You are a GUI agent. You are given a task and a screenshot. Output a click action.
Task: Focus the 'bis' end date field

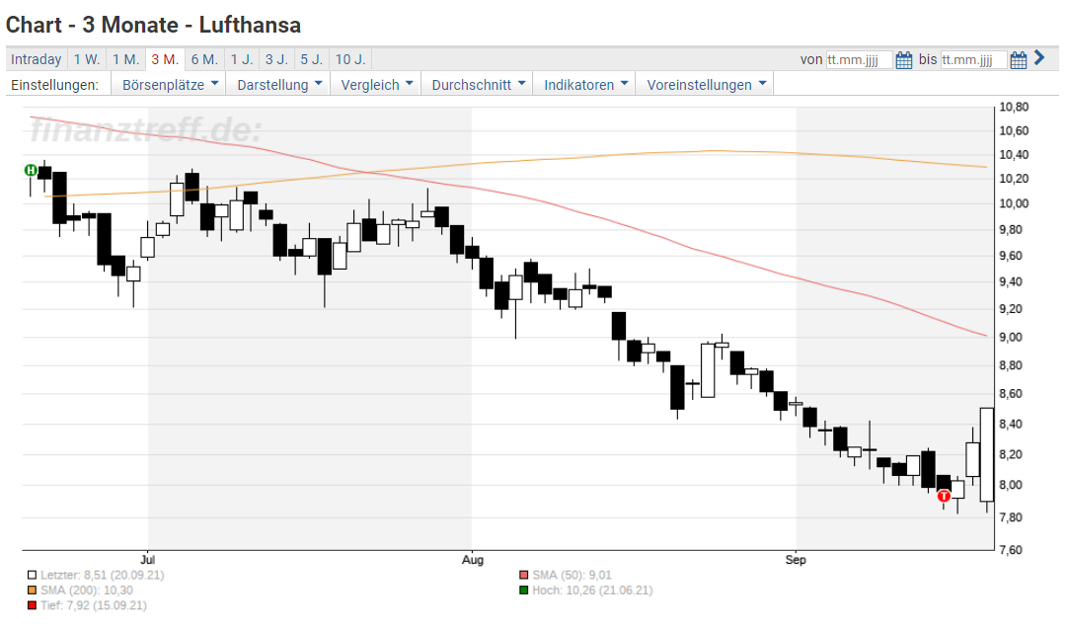click(973, 60)
